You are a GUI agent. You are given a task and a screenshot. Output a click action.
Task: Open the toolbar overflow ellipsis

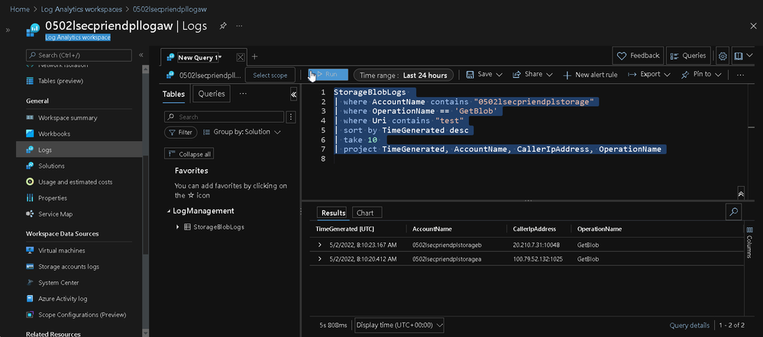[741, 75]
